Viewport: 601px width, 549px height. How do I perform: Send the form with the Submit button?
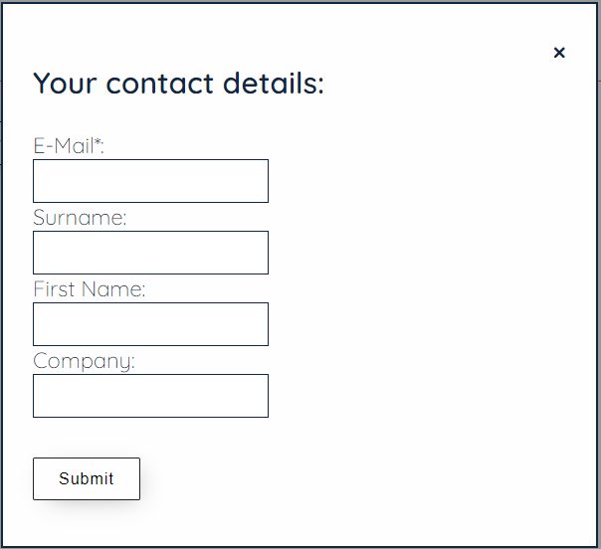click(87, 478)
